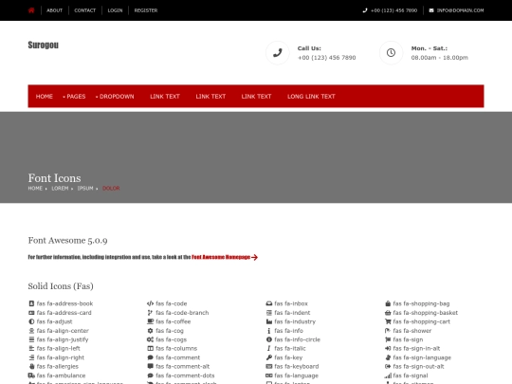The image size is (512, 384).
Task: Click the fa-align-justify icon
Action: [31, 339]
